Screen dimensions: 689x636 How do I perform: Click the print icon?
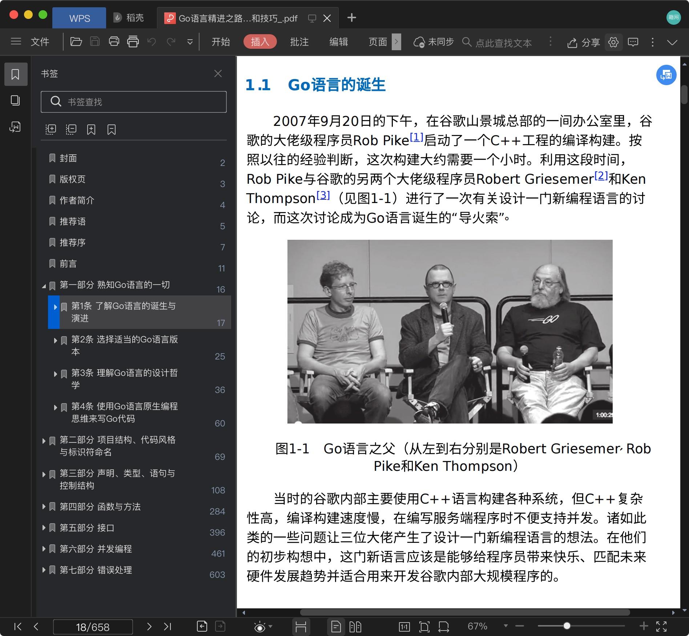[114, 42]
